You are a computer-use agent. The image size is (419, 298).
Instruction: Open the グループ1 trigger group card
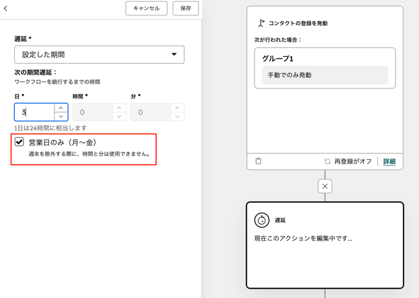point(325,68)
